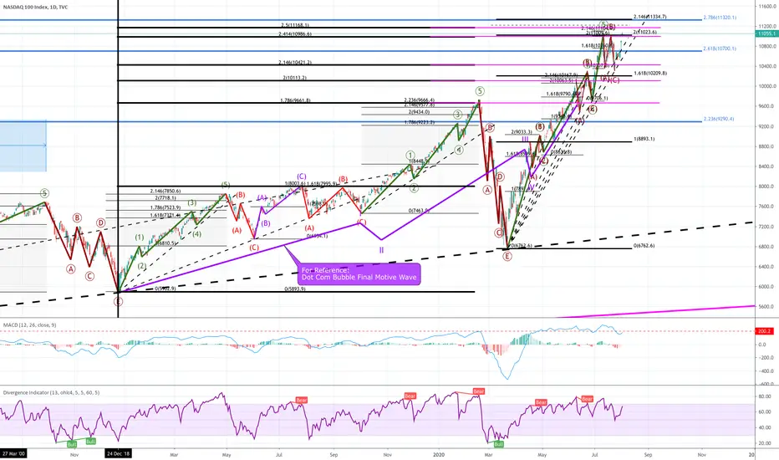Select the purple Dot Com Bubble reference callout

[x=359, y=273]
